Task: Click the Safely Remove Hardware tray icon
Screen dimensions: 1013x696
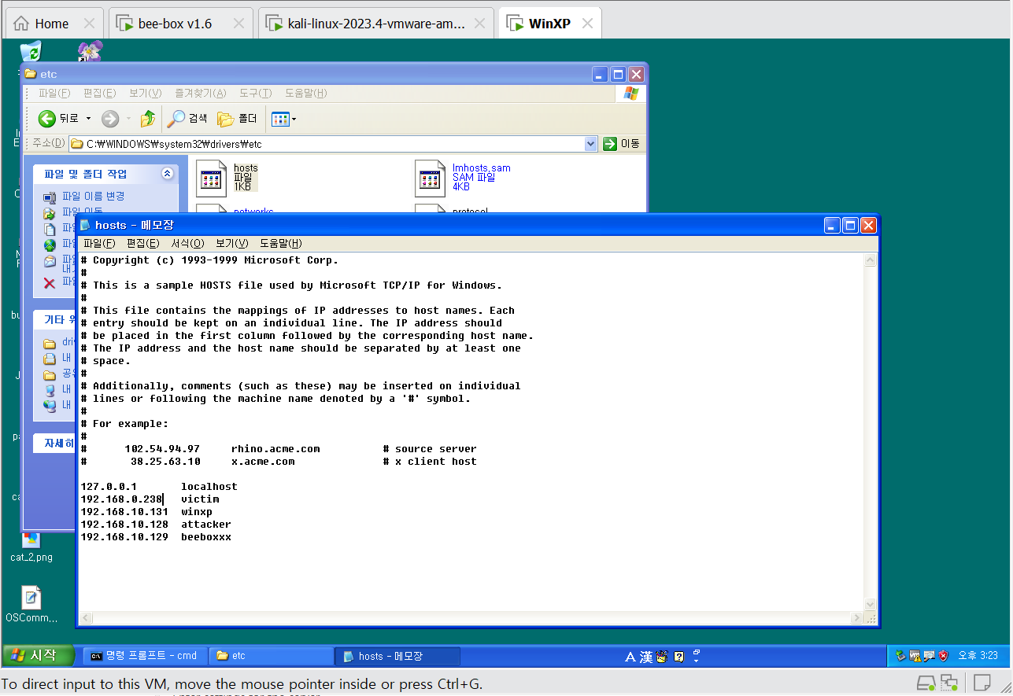Action: pyautogui.click(x=901, y=656)
